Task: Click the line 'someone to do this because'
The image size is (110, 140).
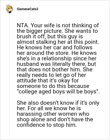Action: click(53, 86)
